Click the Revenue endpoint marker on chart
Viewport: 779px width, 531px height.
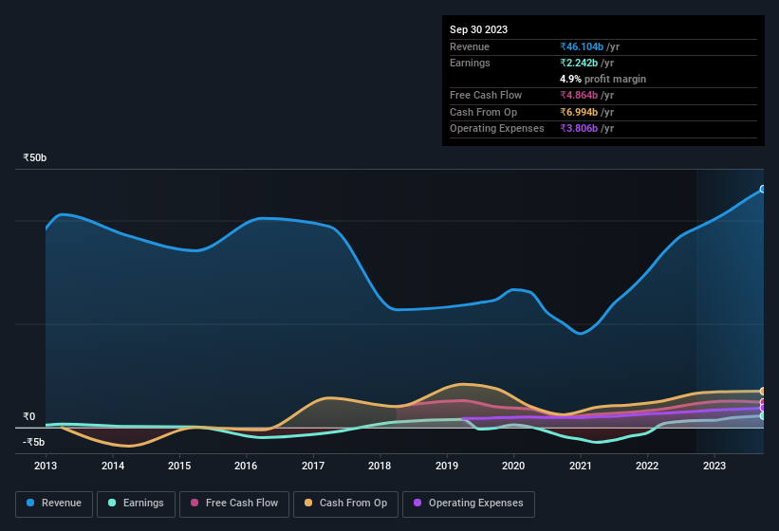click(x=763, y=189)
